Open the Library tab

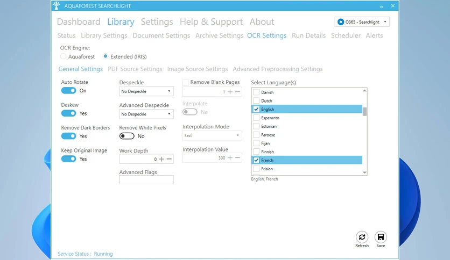tap(121, 22)
